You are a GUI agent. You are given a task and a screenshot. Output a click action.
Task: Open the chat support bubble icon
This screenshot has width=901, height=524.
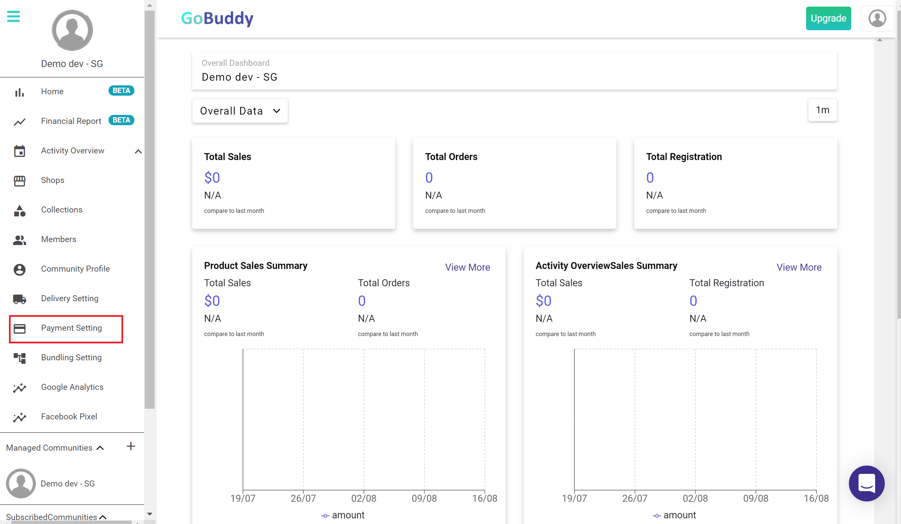[x=866, y=483]
